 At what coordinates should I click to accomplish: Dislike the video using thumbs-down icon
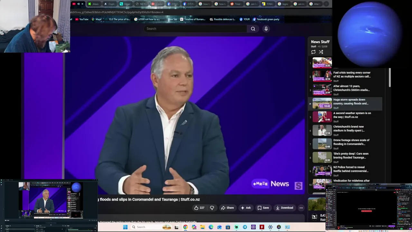212,208
